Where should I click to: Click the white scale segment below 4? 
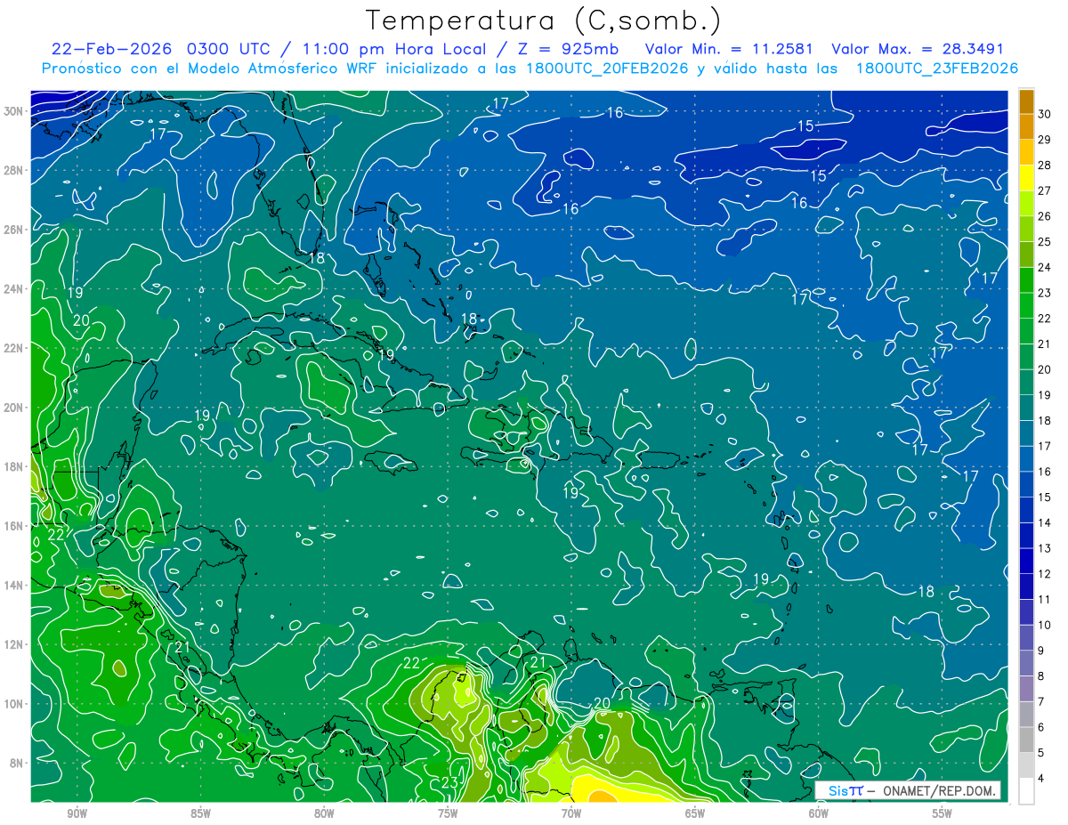[1027, 791]
